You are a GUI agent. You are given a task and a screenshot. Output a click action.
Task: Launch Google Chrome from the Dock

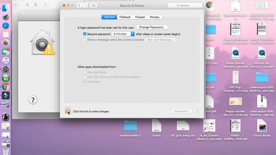[6, 87]
